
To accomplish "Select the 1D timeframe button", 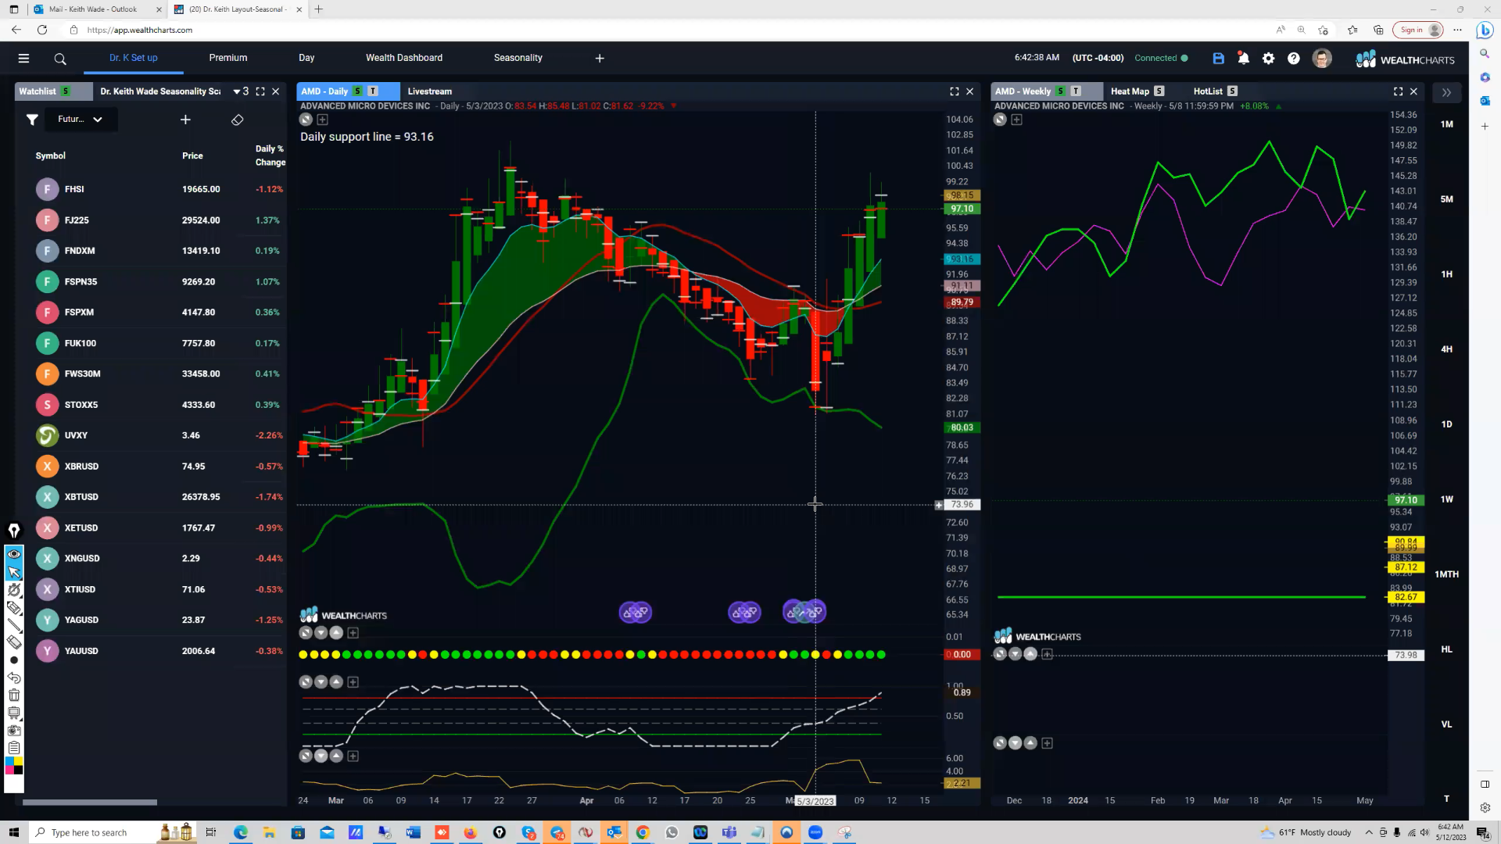I will pyautogui.click(x=1446, y=424).
